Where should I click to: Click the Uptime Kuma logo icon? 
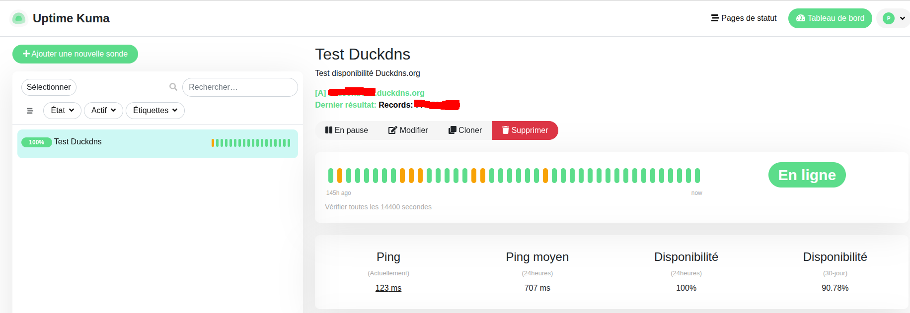18,18
